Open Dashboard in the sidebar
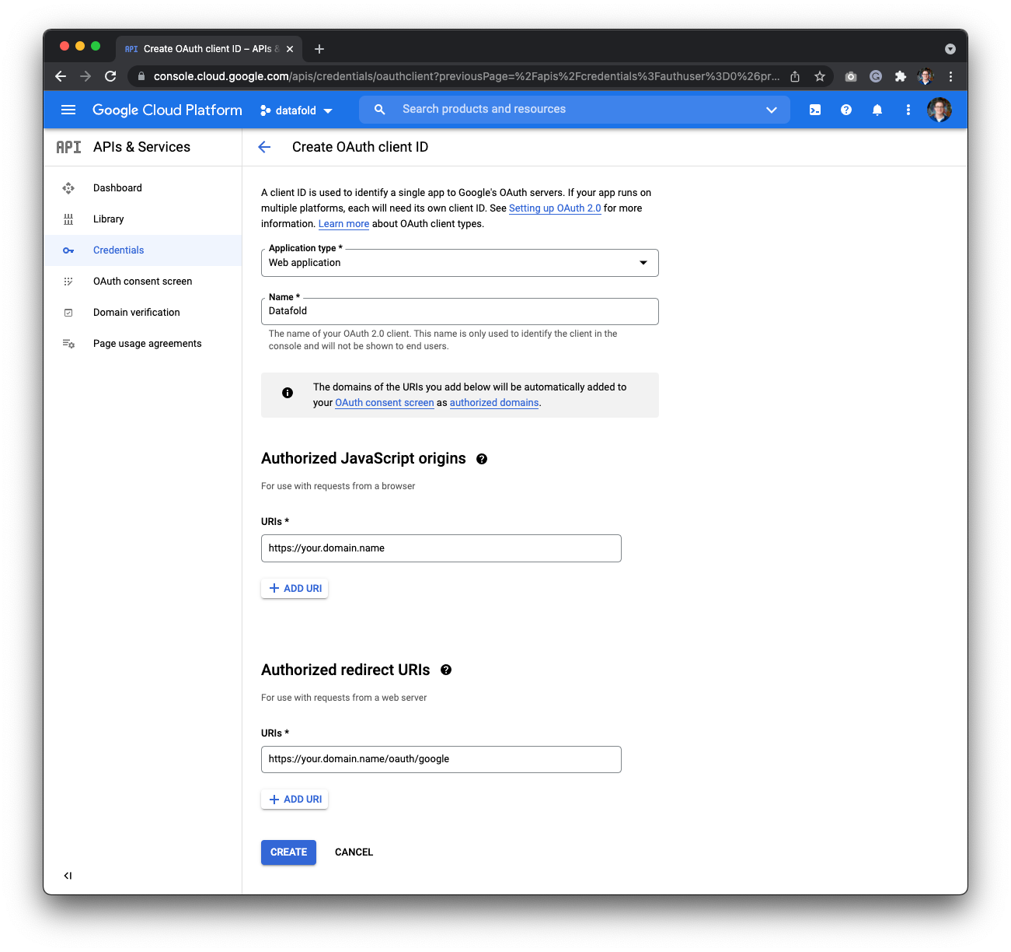 (142, 188)
